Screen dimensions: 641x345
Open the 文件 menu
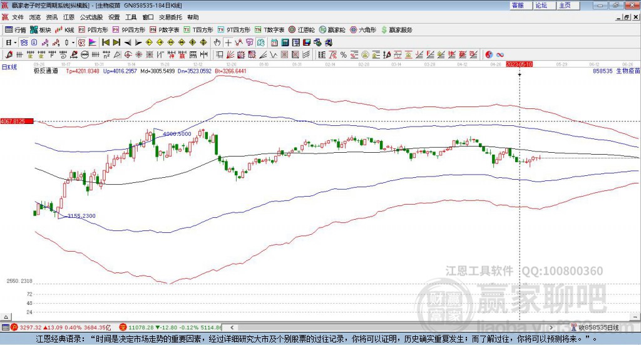click(x=18, y=17)
